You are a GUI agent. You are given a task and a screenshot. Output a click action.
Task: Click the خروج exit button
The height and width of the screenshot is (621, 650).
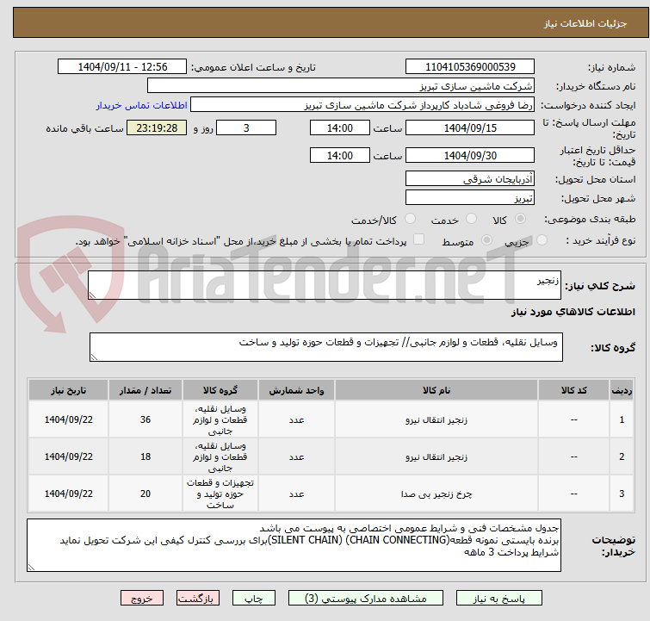(142, 599)
